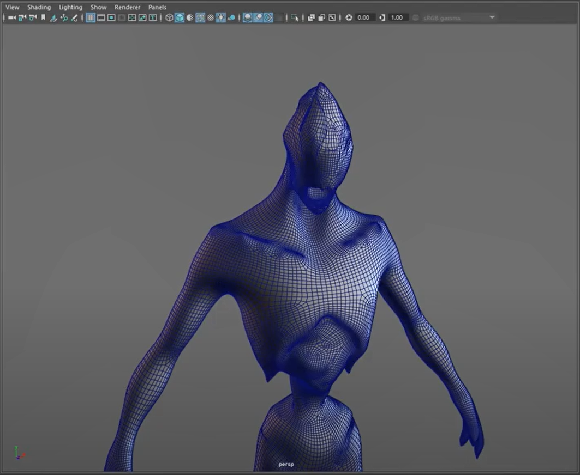The height and width of the screenshot is (475, 580).
Task: Toggle the Textured display checker icon
Action: (210, 17)
